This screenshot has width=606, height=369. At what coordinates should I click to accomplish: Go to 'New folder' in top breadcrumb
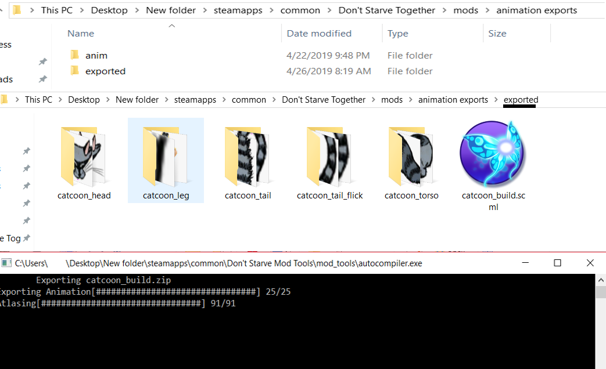(x=170, y=10)
